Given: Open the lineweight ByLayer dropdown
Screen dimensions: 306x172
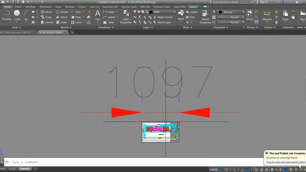Looking at the screenshot, I should (x=231, y=17).
